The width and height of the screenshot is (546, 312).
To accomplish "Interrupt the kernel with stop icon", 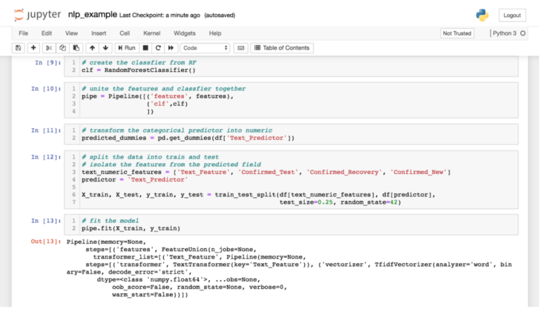I will coord(146,48).
